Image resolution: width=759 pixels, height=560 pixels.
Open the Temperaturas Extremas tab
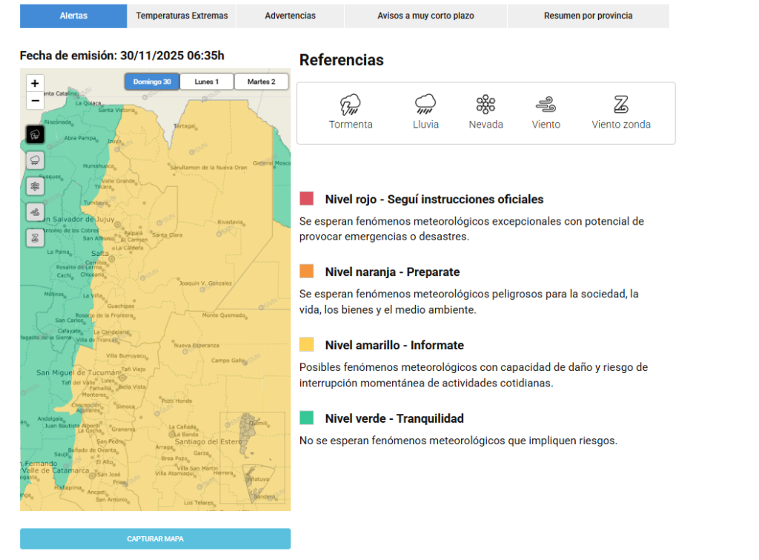(x=182, y=16)
